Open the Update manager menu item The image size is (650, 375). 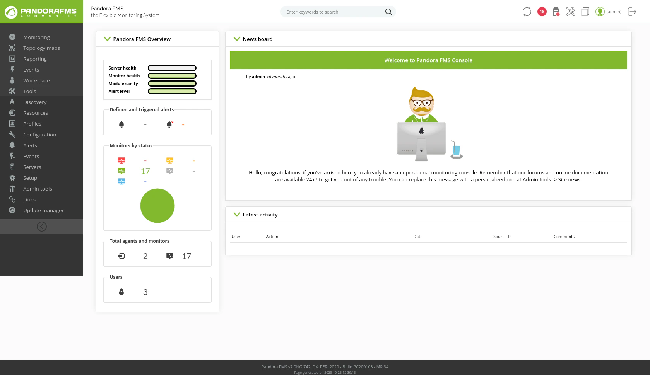tap(43, 210)
